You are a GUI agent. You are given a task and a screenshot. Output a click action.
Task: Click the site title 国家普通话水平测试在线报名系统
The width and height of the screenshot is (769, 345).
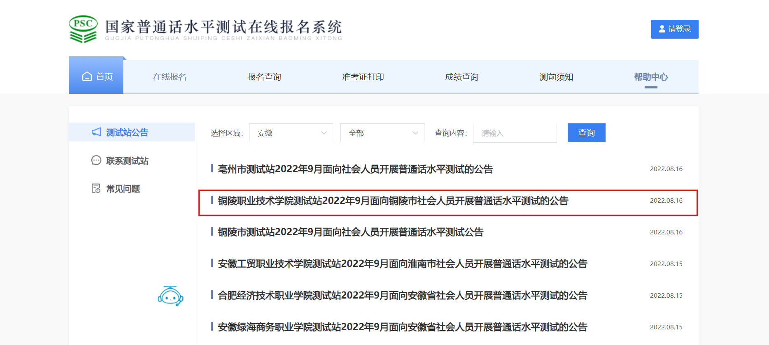pos(224,27)
